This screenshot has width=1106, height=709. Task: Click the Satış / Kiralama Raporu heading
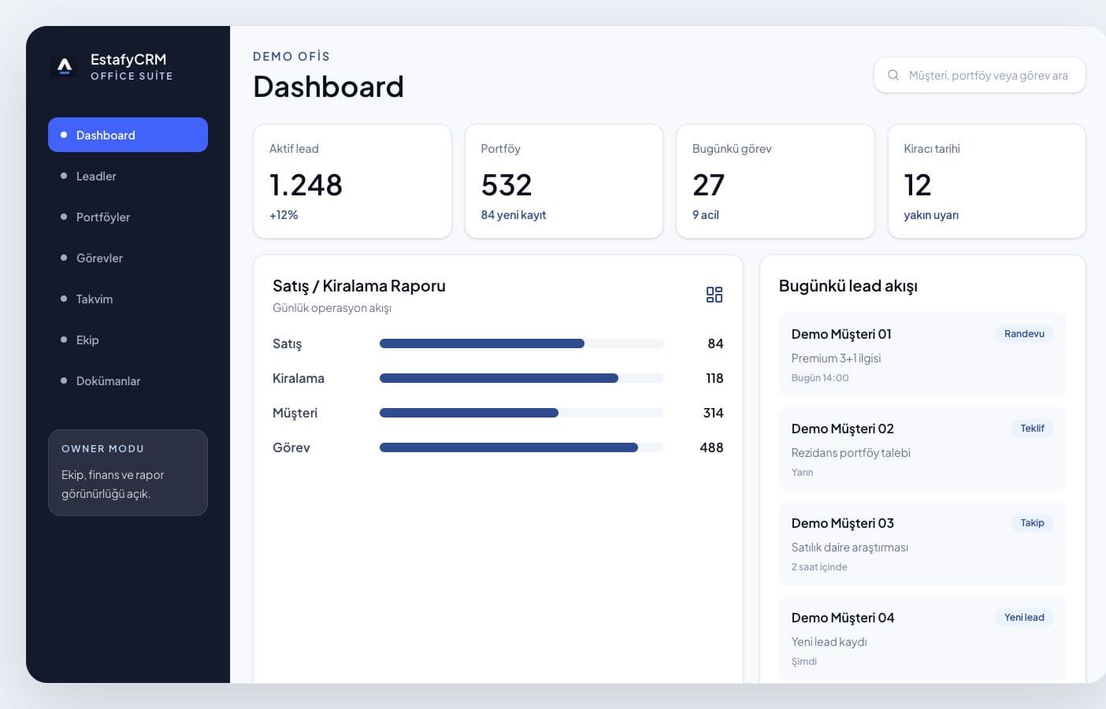pyautogui.click(x=359, y=286)
